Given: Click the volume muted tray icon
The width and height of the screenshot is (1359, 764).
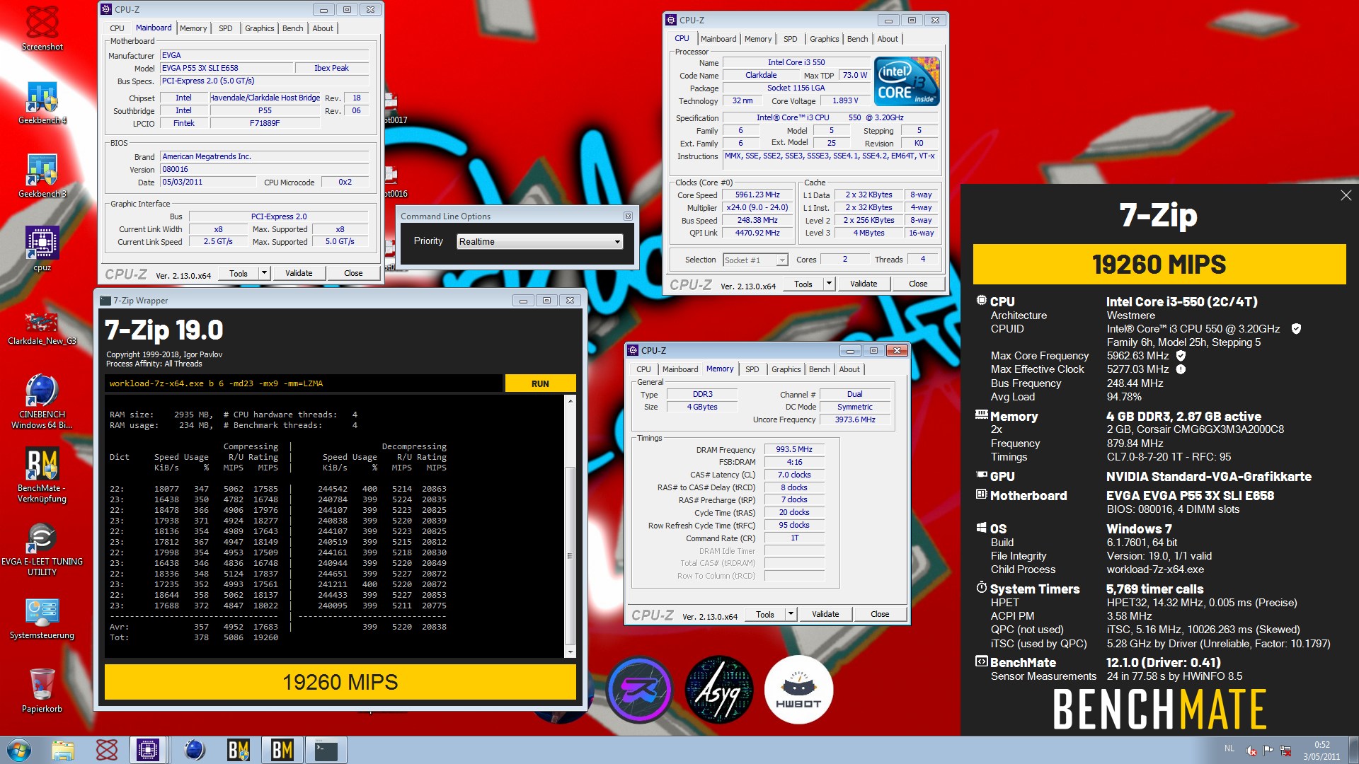Looking at the screenshot, I should (x=1251, y=751).
